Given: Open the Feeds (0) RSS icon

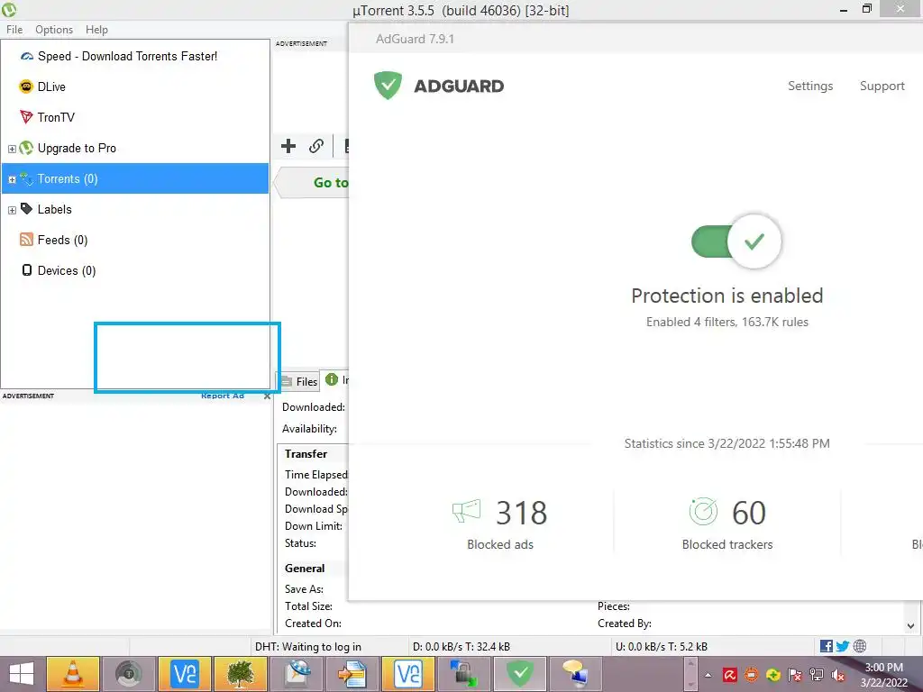Looking at the screenshot, I should point(26,240).
